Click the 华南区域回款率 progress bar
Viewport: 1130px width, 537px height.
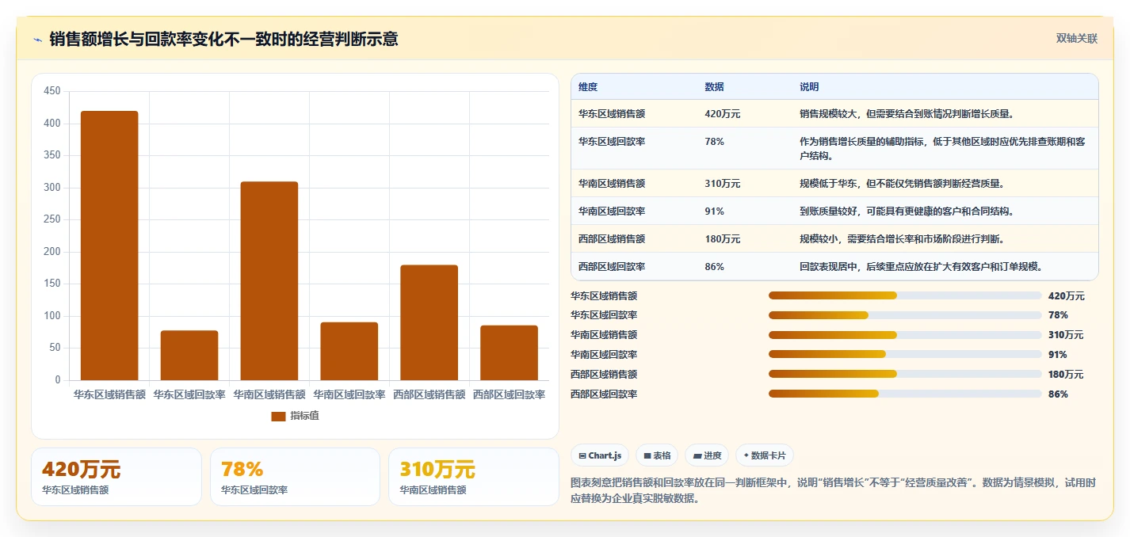pyautogui.click(x=905, y=355)
